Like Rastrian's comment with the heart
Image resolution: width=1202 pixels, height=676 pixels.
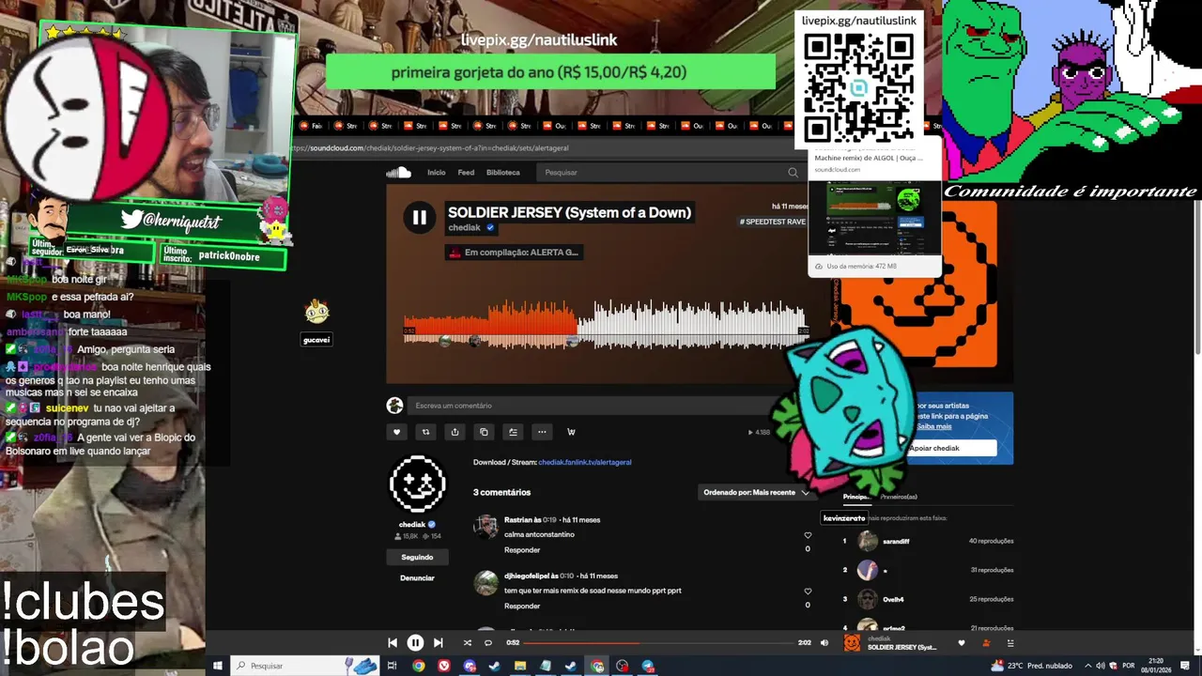point(808,535)
